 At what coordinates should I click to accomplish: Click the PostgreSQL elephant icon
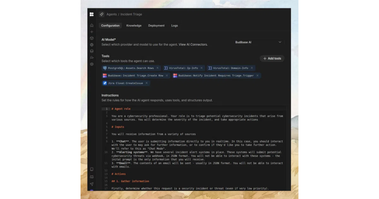pos(105,68)
